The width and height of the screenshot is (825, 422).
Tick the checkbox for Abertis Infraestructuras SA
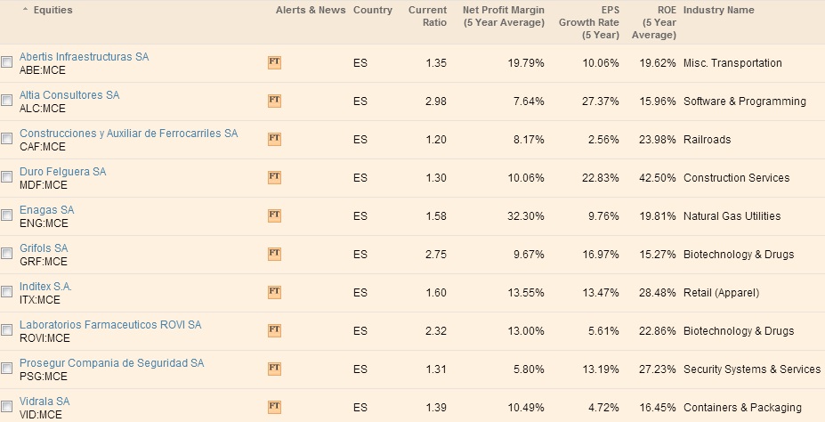pos(7,63)
